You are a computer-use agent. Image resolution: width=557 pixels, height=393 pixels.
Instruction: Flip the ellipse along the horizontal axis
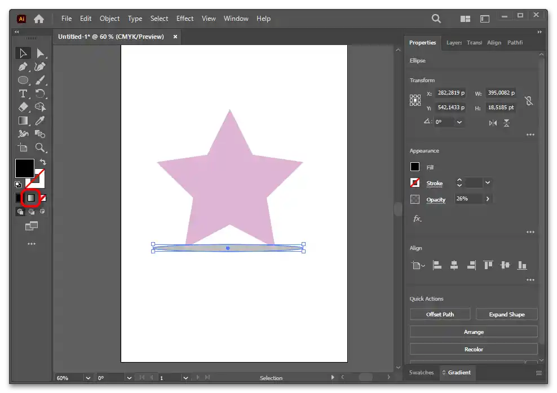tap(493, 123)
